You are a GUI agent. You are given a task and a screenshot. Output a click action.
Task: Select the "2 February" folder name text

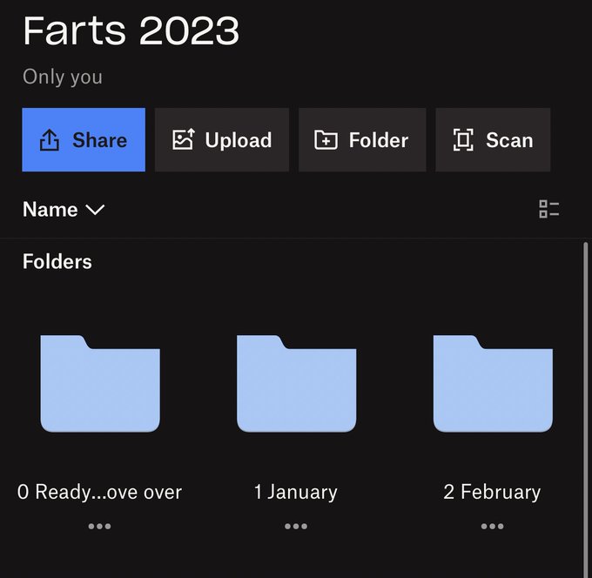[493, 493]
